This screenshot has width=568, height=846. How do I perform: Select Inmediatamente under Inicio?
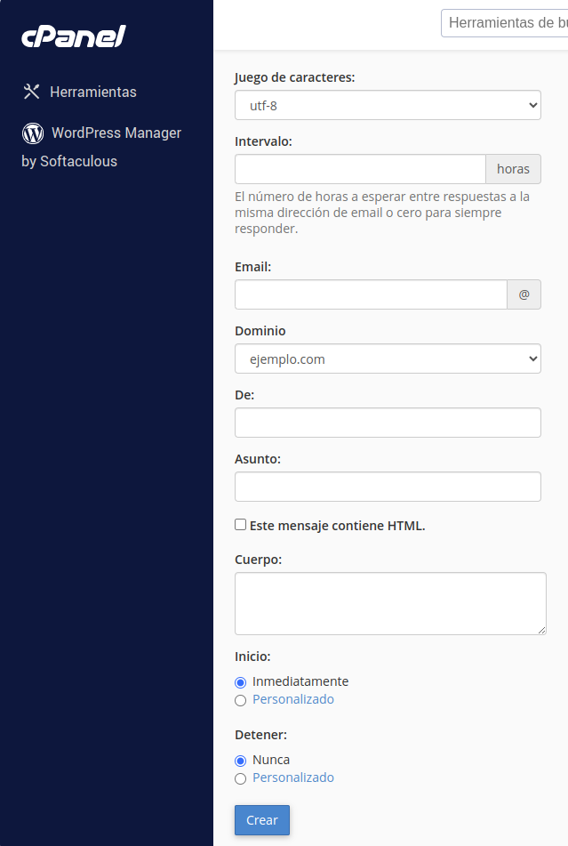[240, 682]
